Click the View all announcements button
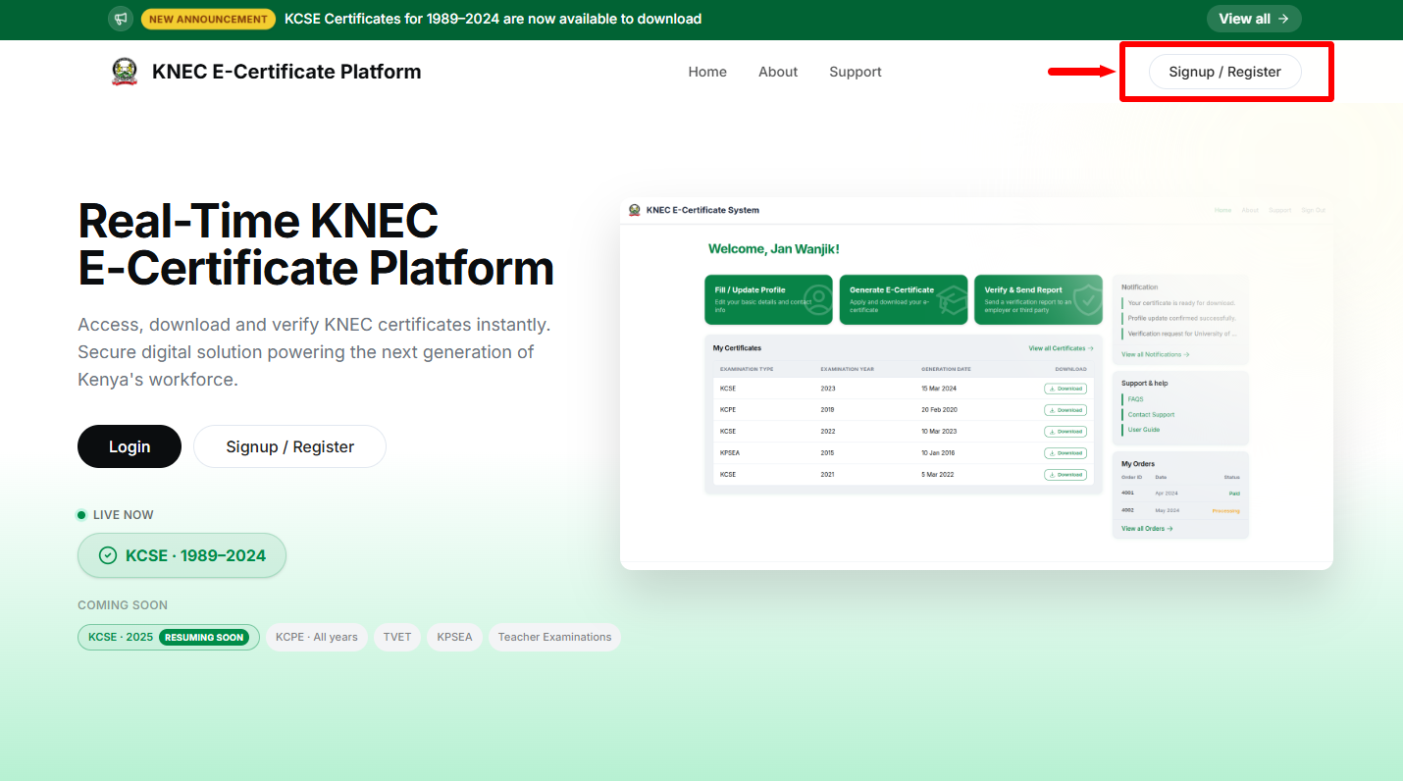Viewport: 1403px width, 781px height. coord(1254,19)
